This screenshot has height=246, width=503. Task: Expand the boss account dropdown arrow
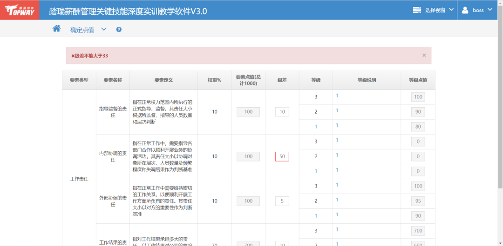tap(490, 10)
